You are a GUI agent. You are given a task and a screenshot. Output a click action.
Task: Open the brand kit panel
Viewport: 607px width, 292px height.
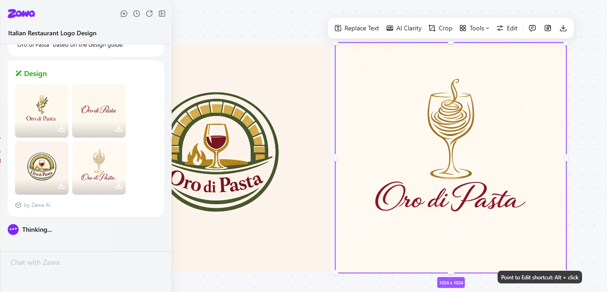click(548, 28)
